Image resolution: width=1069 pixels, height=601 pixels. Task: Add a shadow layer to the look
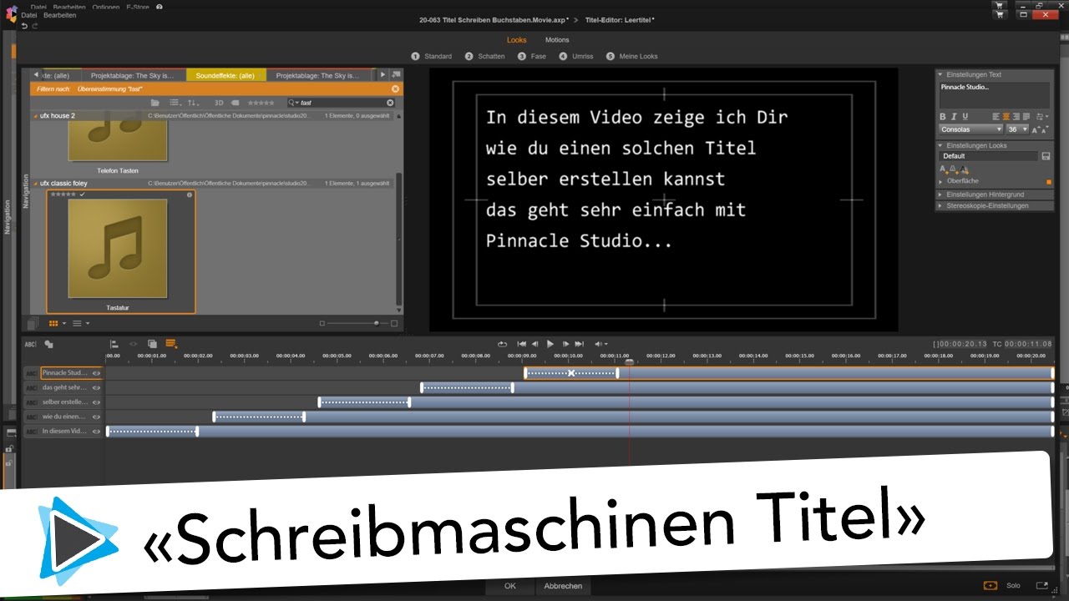point(965,170)
